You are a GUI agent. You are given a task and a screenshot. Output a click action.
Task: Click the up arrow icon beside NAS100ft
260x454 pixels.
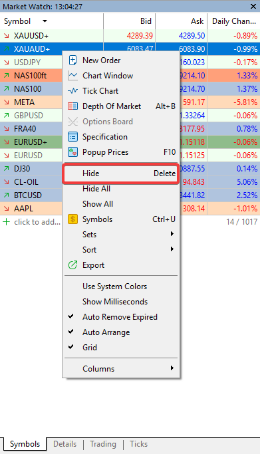pos(7,76)
